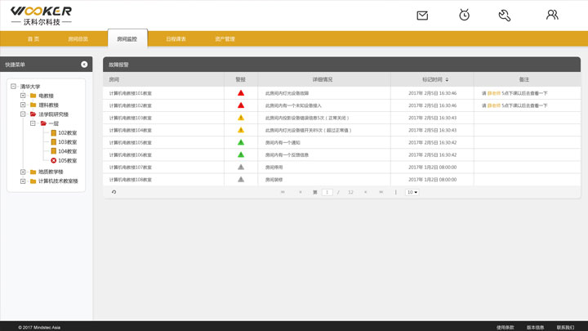Open the user account icon
Image resolution: width=588 pixels, height=331 pixels.
pos(552,16)
